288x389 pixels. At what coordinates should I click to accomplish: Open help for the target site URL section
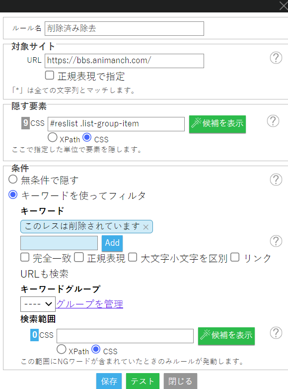point(276,58)
